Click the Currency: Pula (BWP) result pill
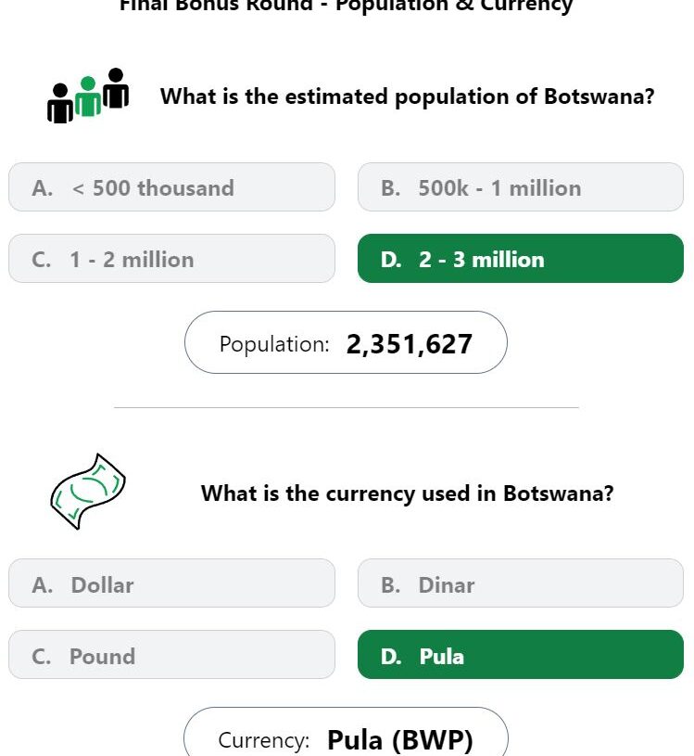 (346, 733)
